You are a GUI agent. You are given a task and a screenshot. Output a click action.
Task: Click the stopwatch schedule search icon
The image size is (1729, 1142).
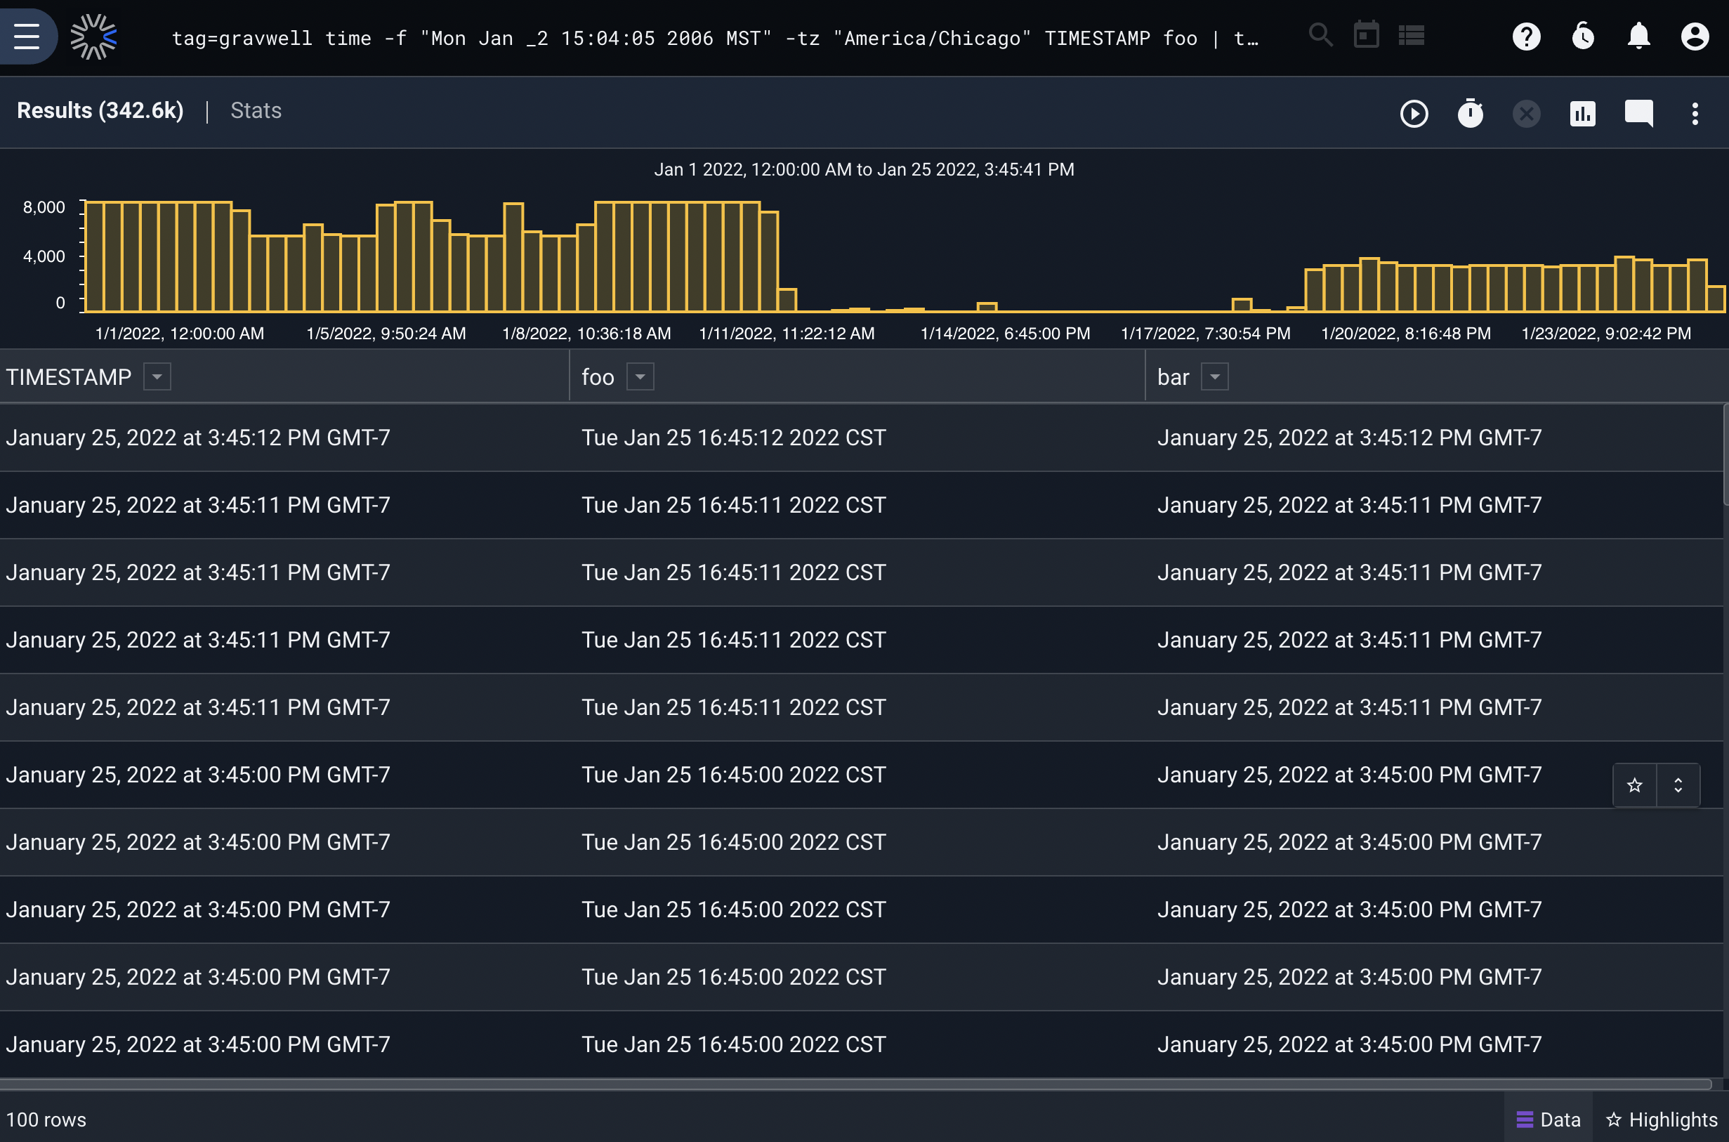click(x=1471, y=114)
